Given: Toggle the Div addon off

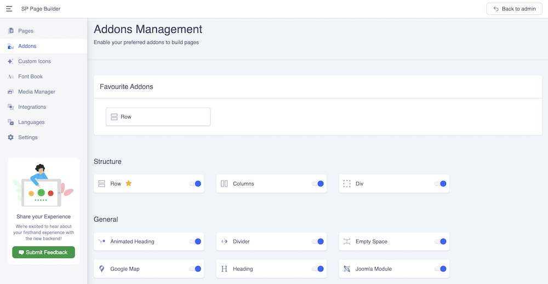Looking at the screenshot, I should pyautogui.click(x=441, y=184).
